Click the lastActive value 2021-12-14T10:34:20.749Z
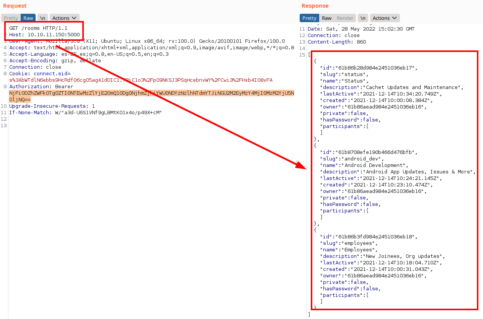The image size is (483, 319). point(400,94)
